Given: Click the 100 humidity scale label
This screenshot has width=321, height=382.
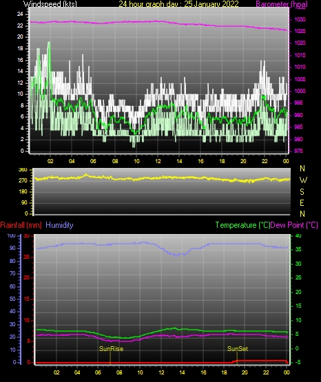Looking at the screenshot, I should click(x=12, y=235).
